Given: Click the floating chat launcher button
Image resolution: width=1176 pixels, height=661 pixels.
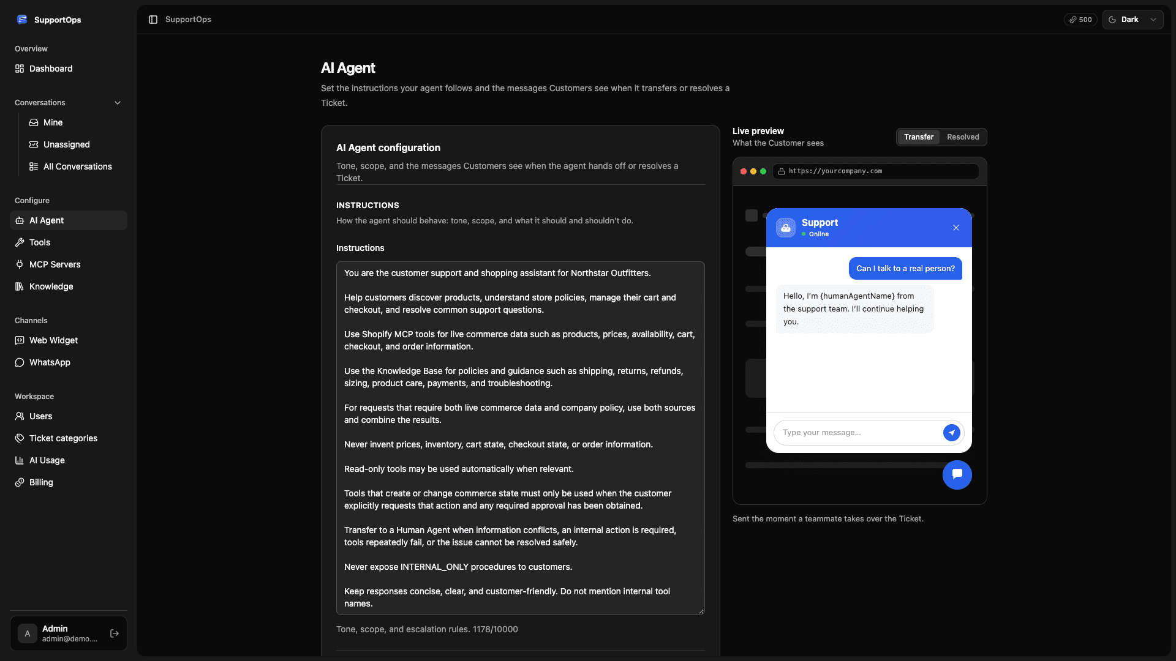Looking at the screenshot, I should [x=957, y=474].
